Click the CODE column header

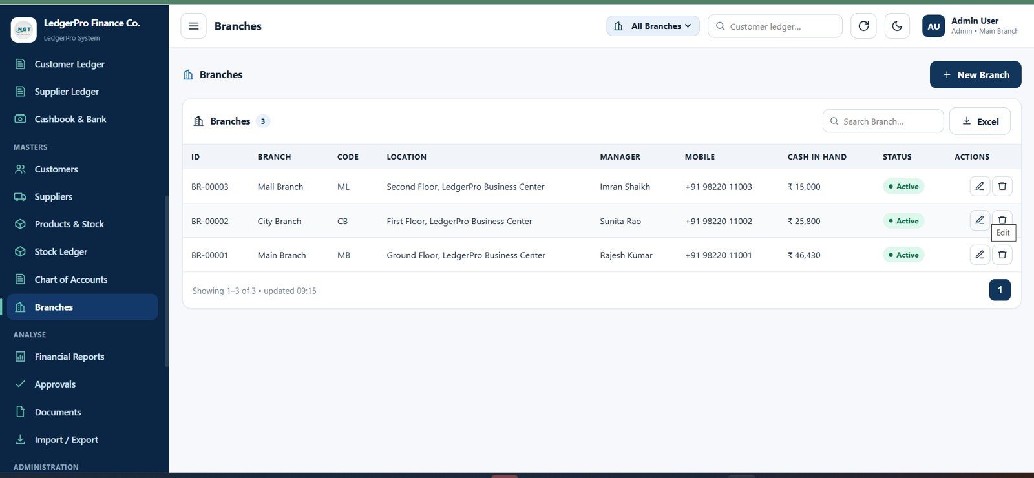coord(348,157)
